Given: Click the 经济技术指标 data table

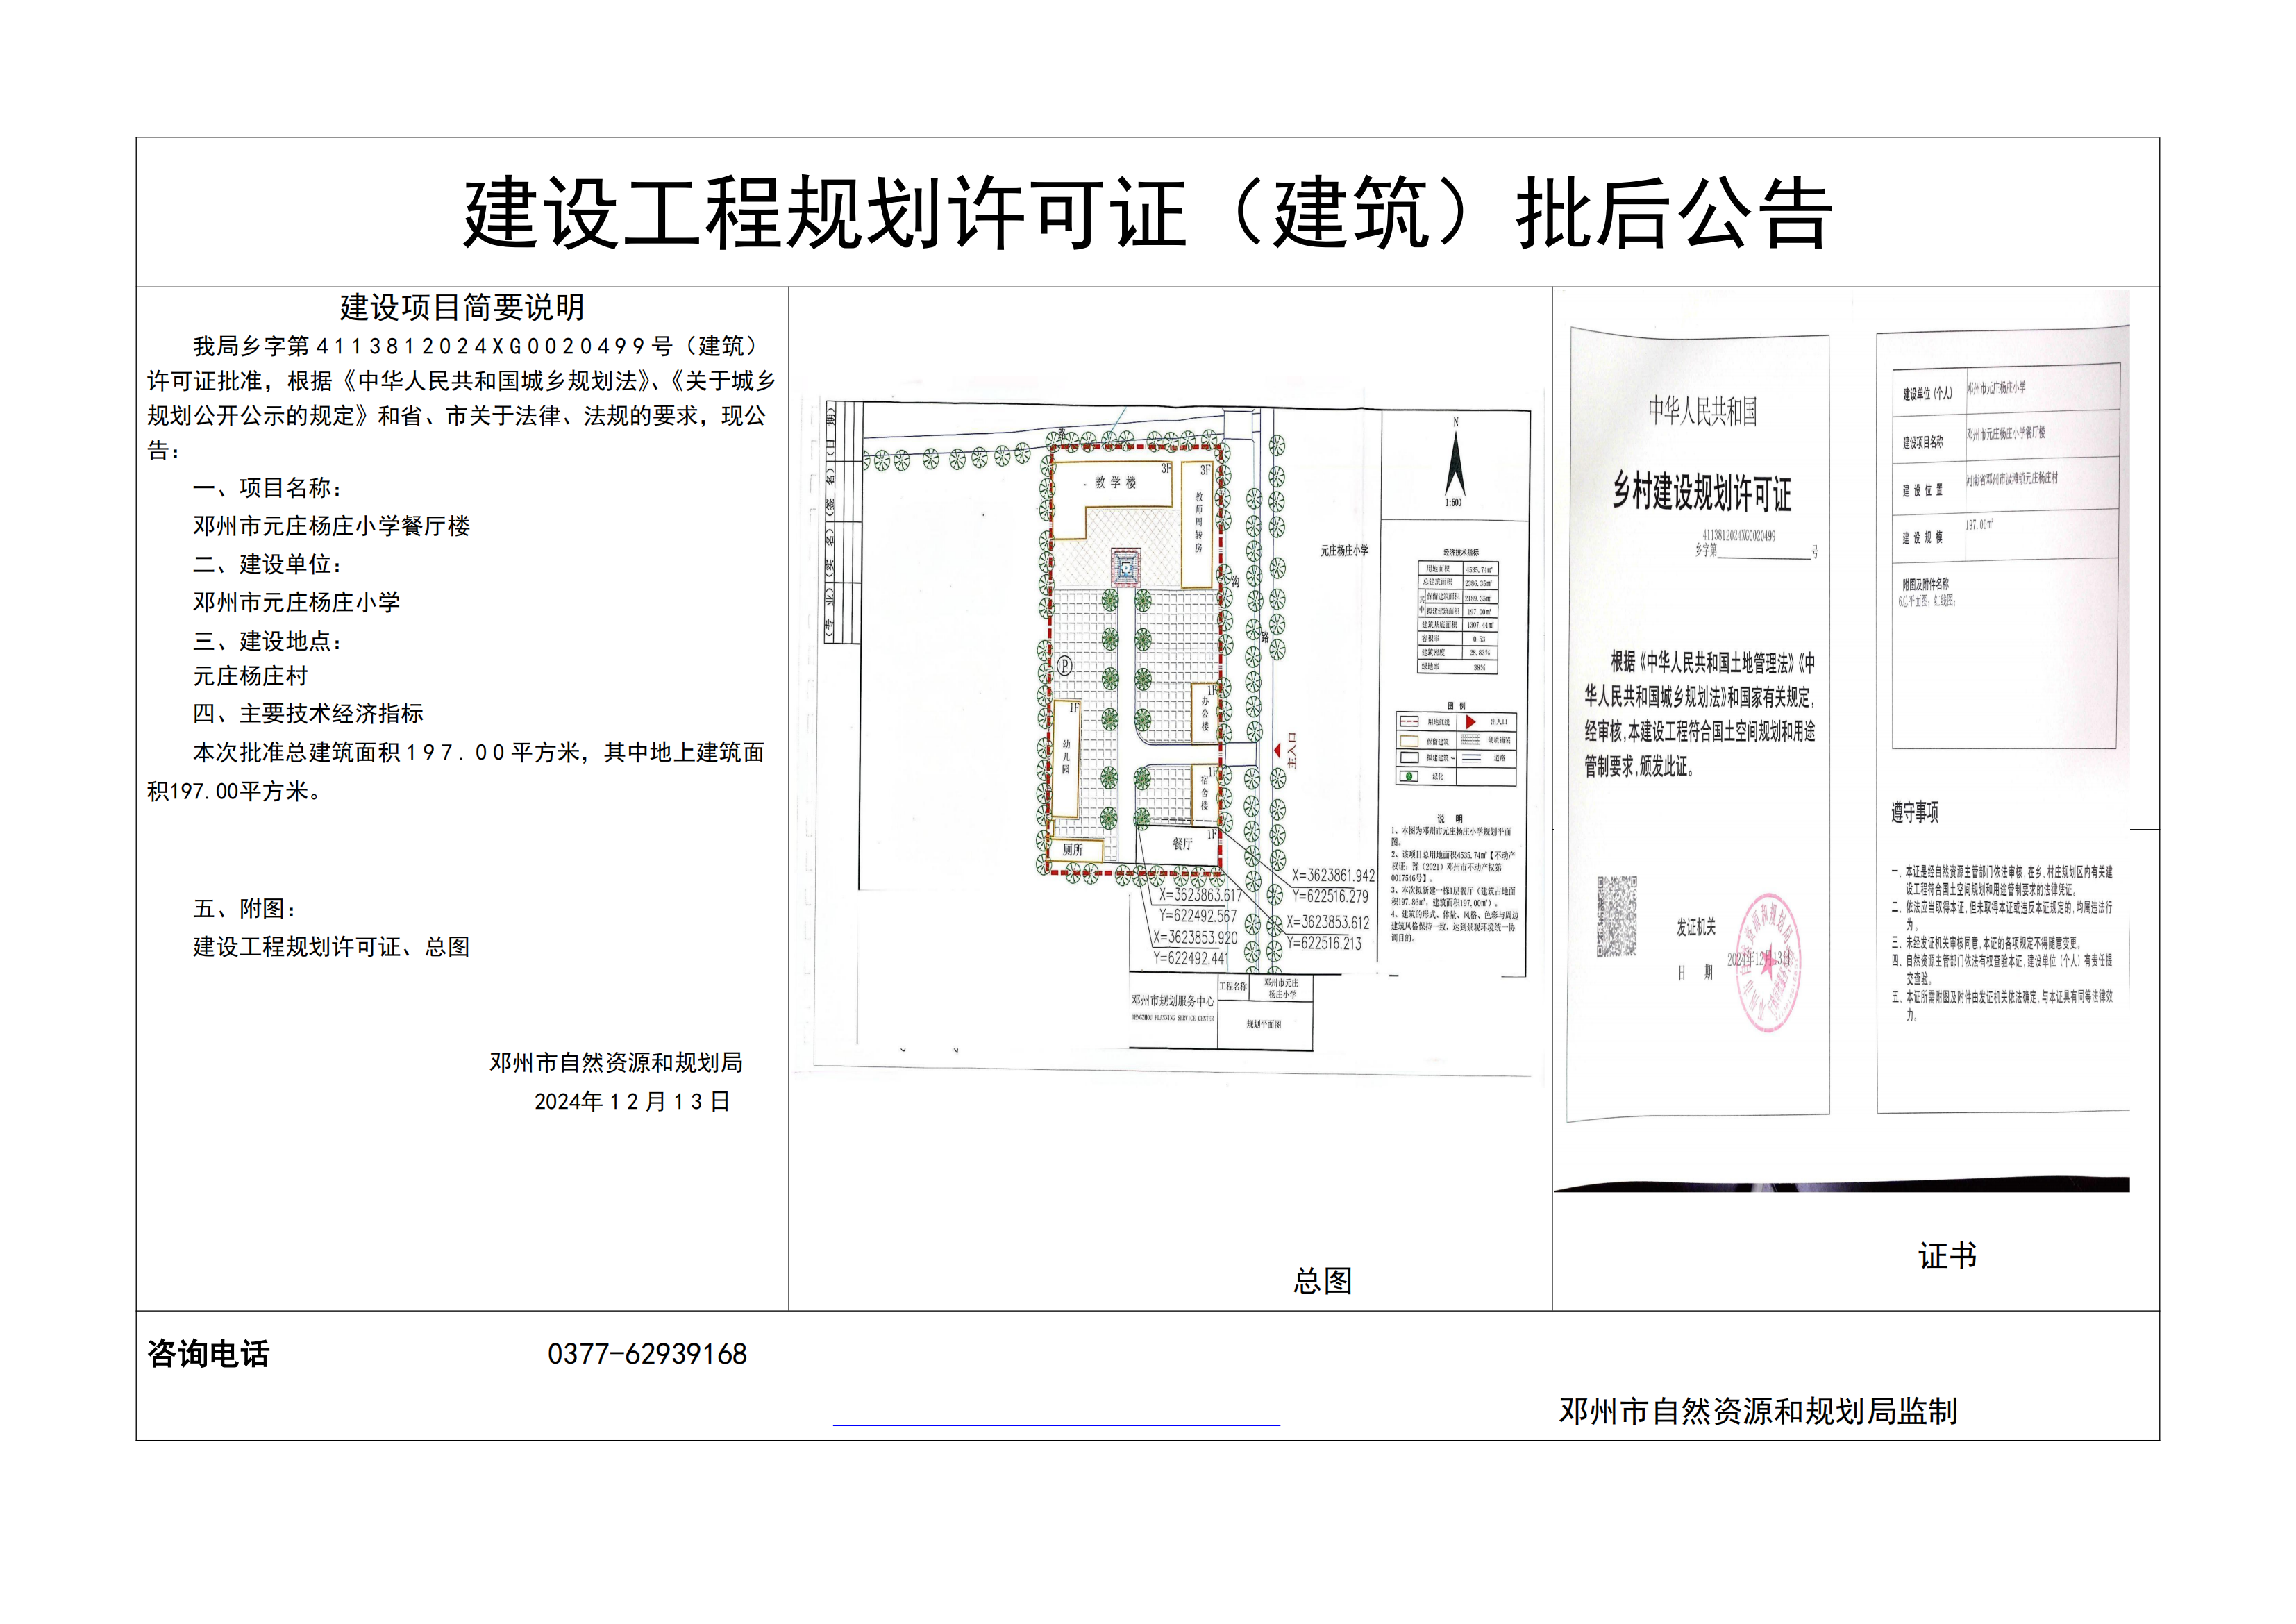Looking at the screenshot, I should click(1459, 616).
